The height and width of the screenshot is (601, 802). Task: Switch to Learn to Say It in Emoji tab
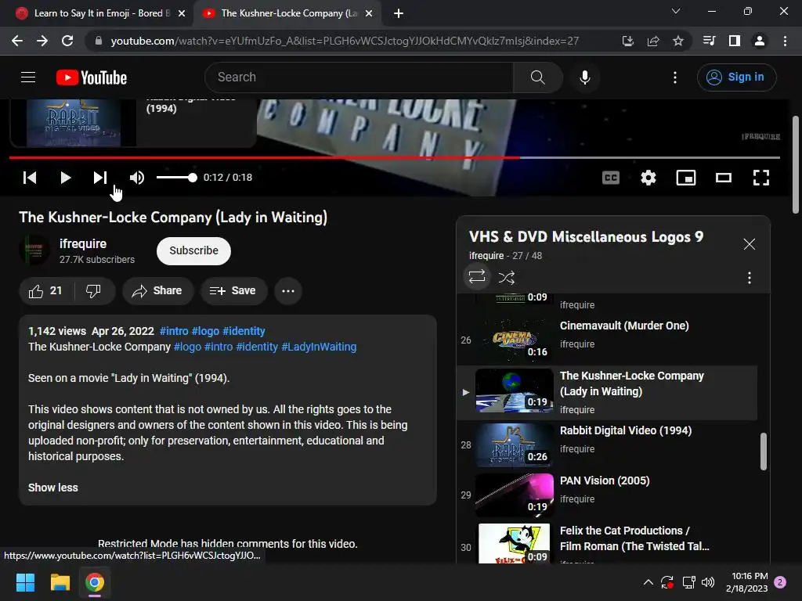click(96, 13)
